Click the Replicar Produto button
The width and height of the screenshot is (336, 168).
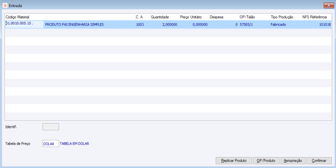[234, 160]
